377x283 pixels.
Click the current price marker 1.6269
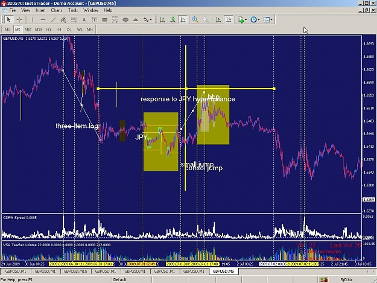(369, 200)
